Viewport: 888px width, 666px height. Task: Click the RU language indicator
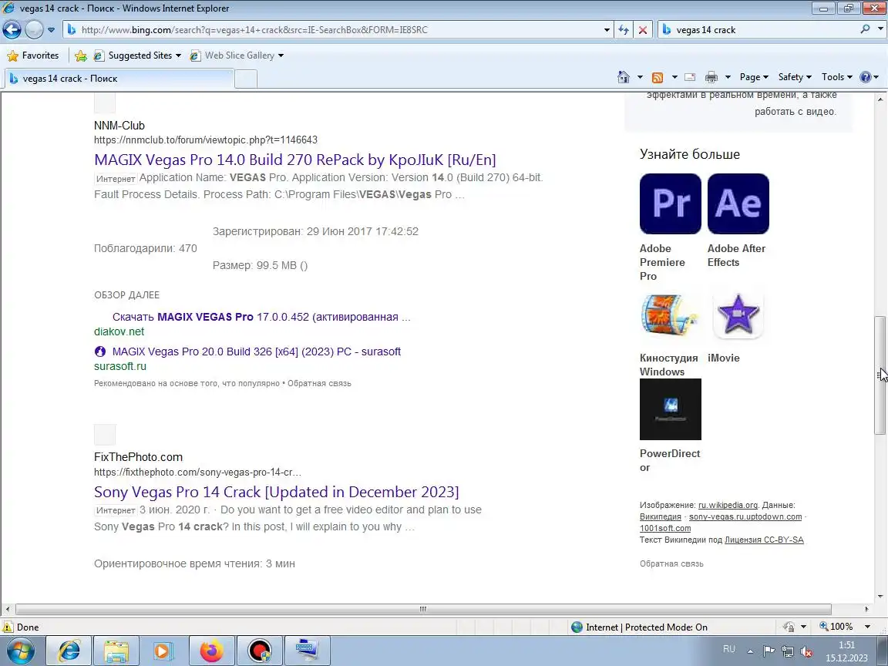[x=729, y=649]
